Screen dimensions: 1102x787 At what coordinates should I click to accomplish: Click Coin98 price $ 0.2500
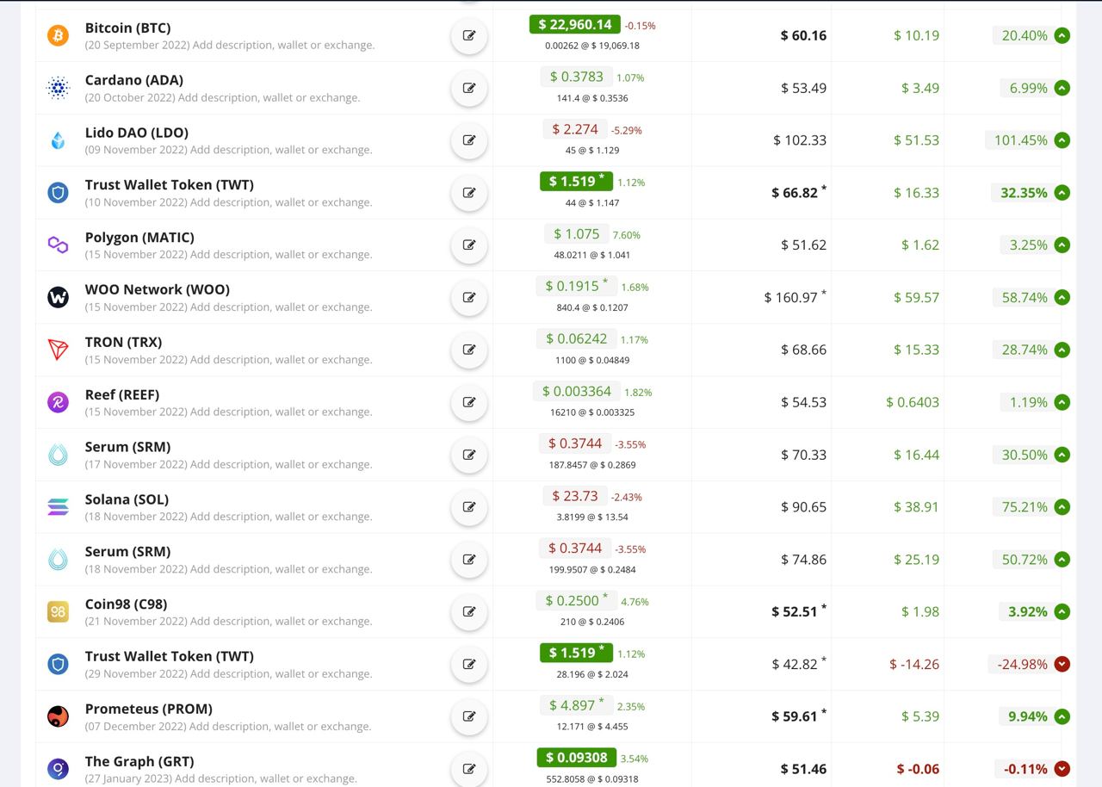[x=577, y=600]
